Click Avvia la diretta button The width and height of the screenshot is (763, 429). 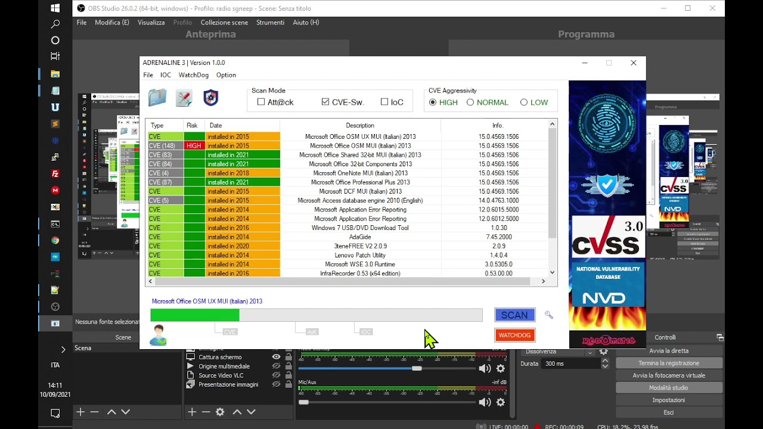point(669,351)
